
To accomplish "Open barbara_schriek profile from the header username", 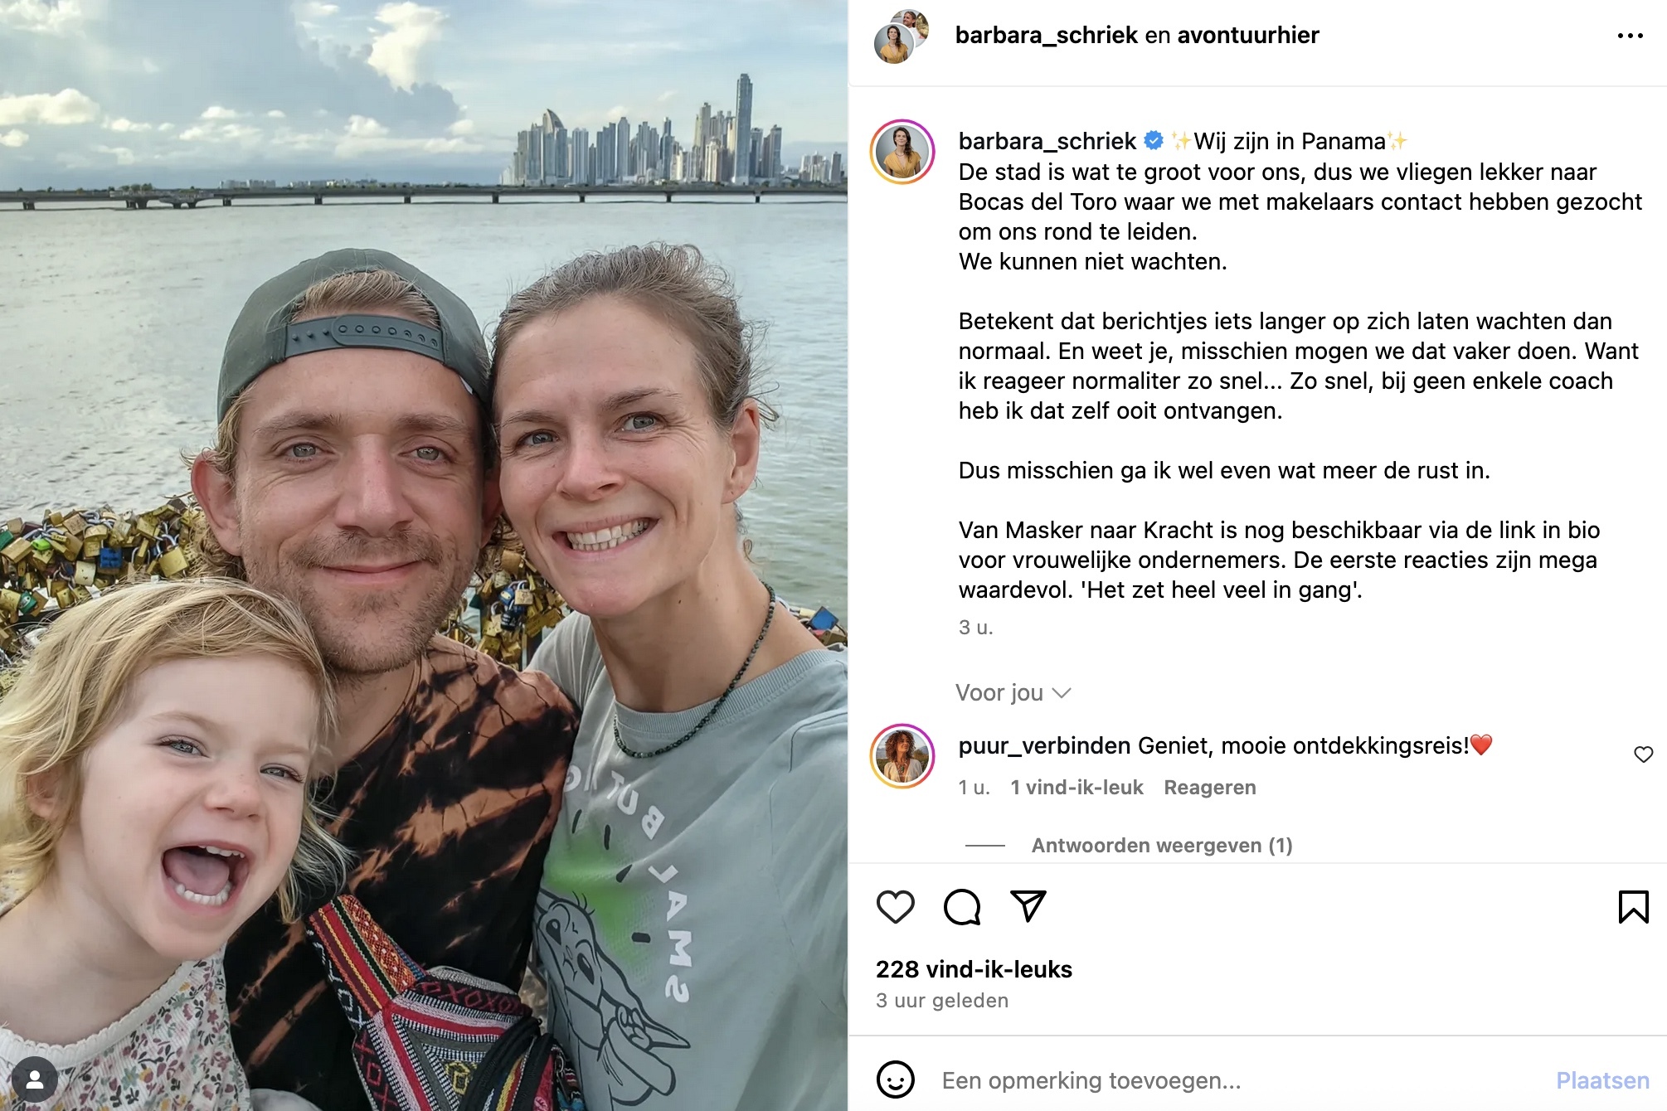I will click(x=1047, y=35).
